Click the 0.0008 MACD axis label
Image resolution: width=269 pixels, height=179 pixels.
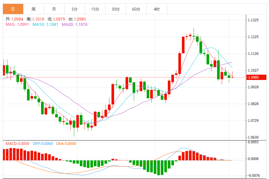pos(253,159)
